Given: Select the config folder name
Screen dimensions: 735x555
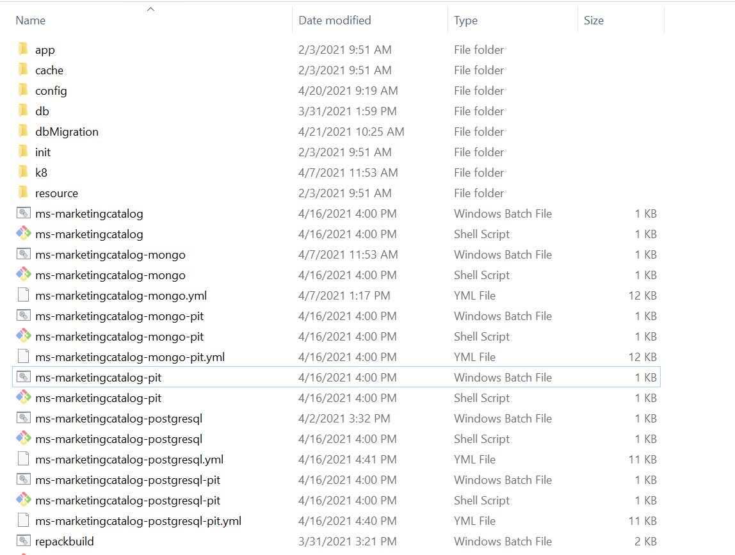Looking at the screenshot, I should (51, 90).
